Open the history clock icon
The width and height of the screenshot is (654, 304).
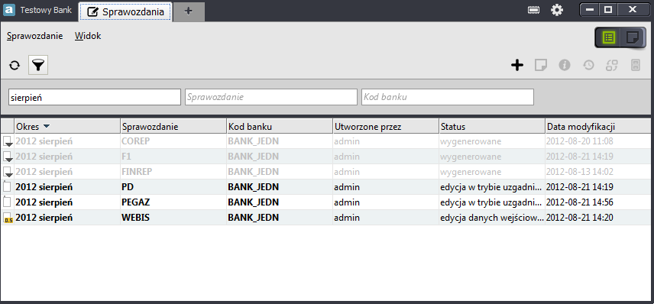coord(588,65)
